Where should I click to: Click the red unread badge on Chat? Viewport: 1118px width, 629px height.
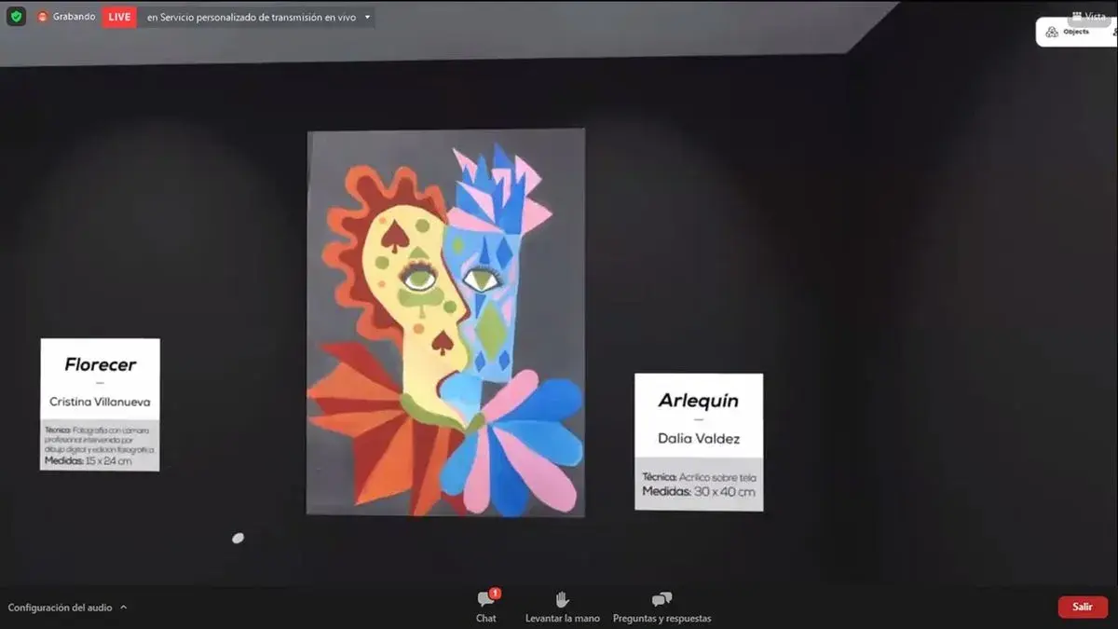tap(495, 593)
